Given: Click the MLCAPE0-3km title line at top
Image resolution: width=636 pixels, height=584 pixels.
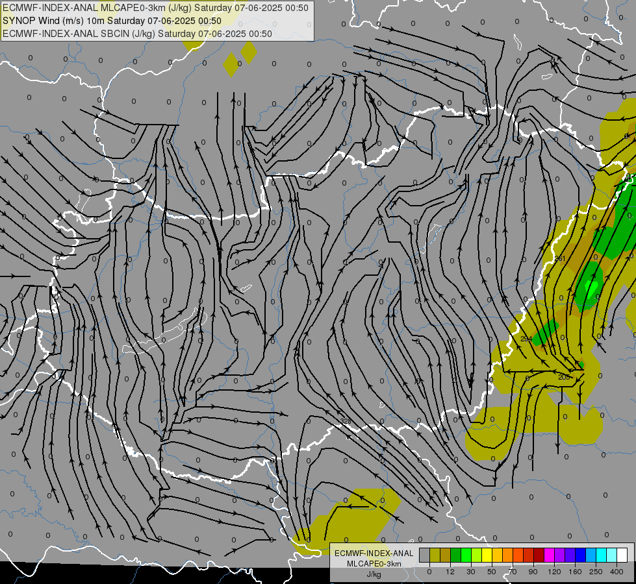Looking at the screenshot, I should (x=155, y=8).
